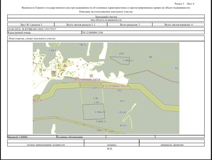Click parcel label :78(5) on map
The width and height of the screenshot is (212, 160).
(x=82, y=45)
